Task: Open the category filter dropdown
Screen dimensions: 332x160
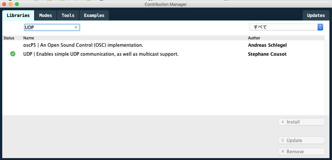Action: (286, 27)
